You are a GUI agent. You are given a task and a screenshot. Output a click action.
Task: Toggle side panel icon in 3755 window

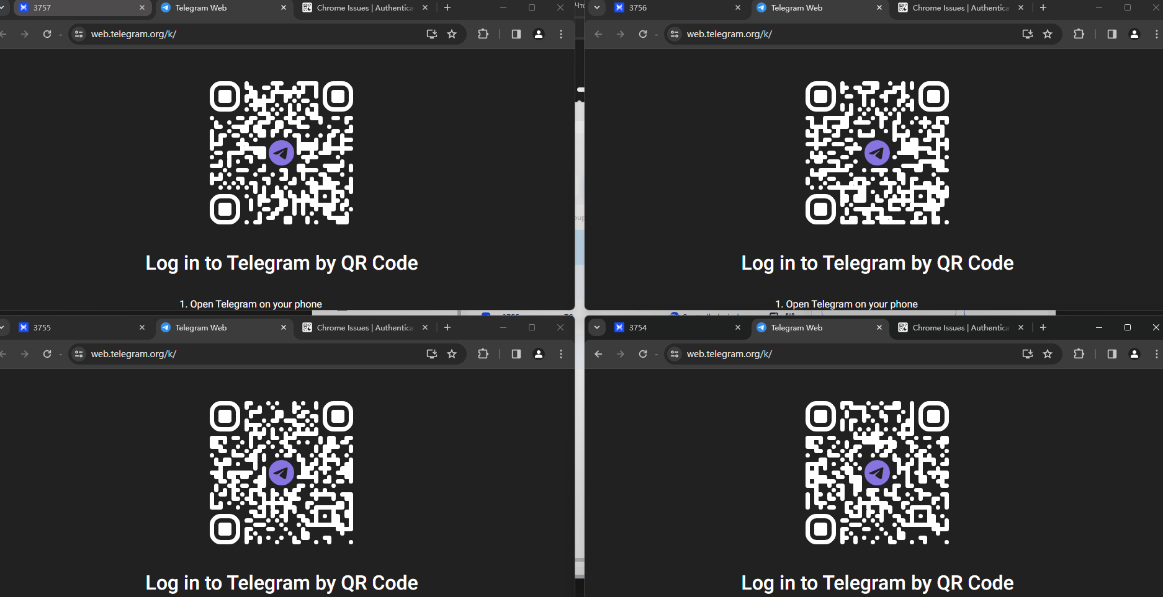tap(516, 354)
